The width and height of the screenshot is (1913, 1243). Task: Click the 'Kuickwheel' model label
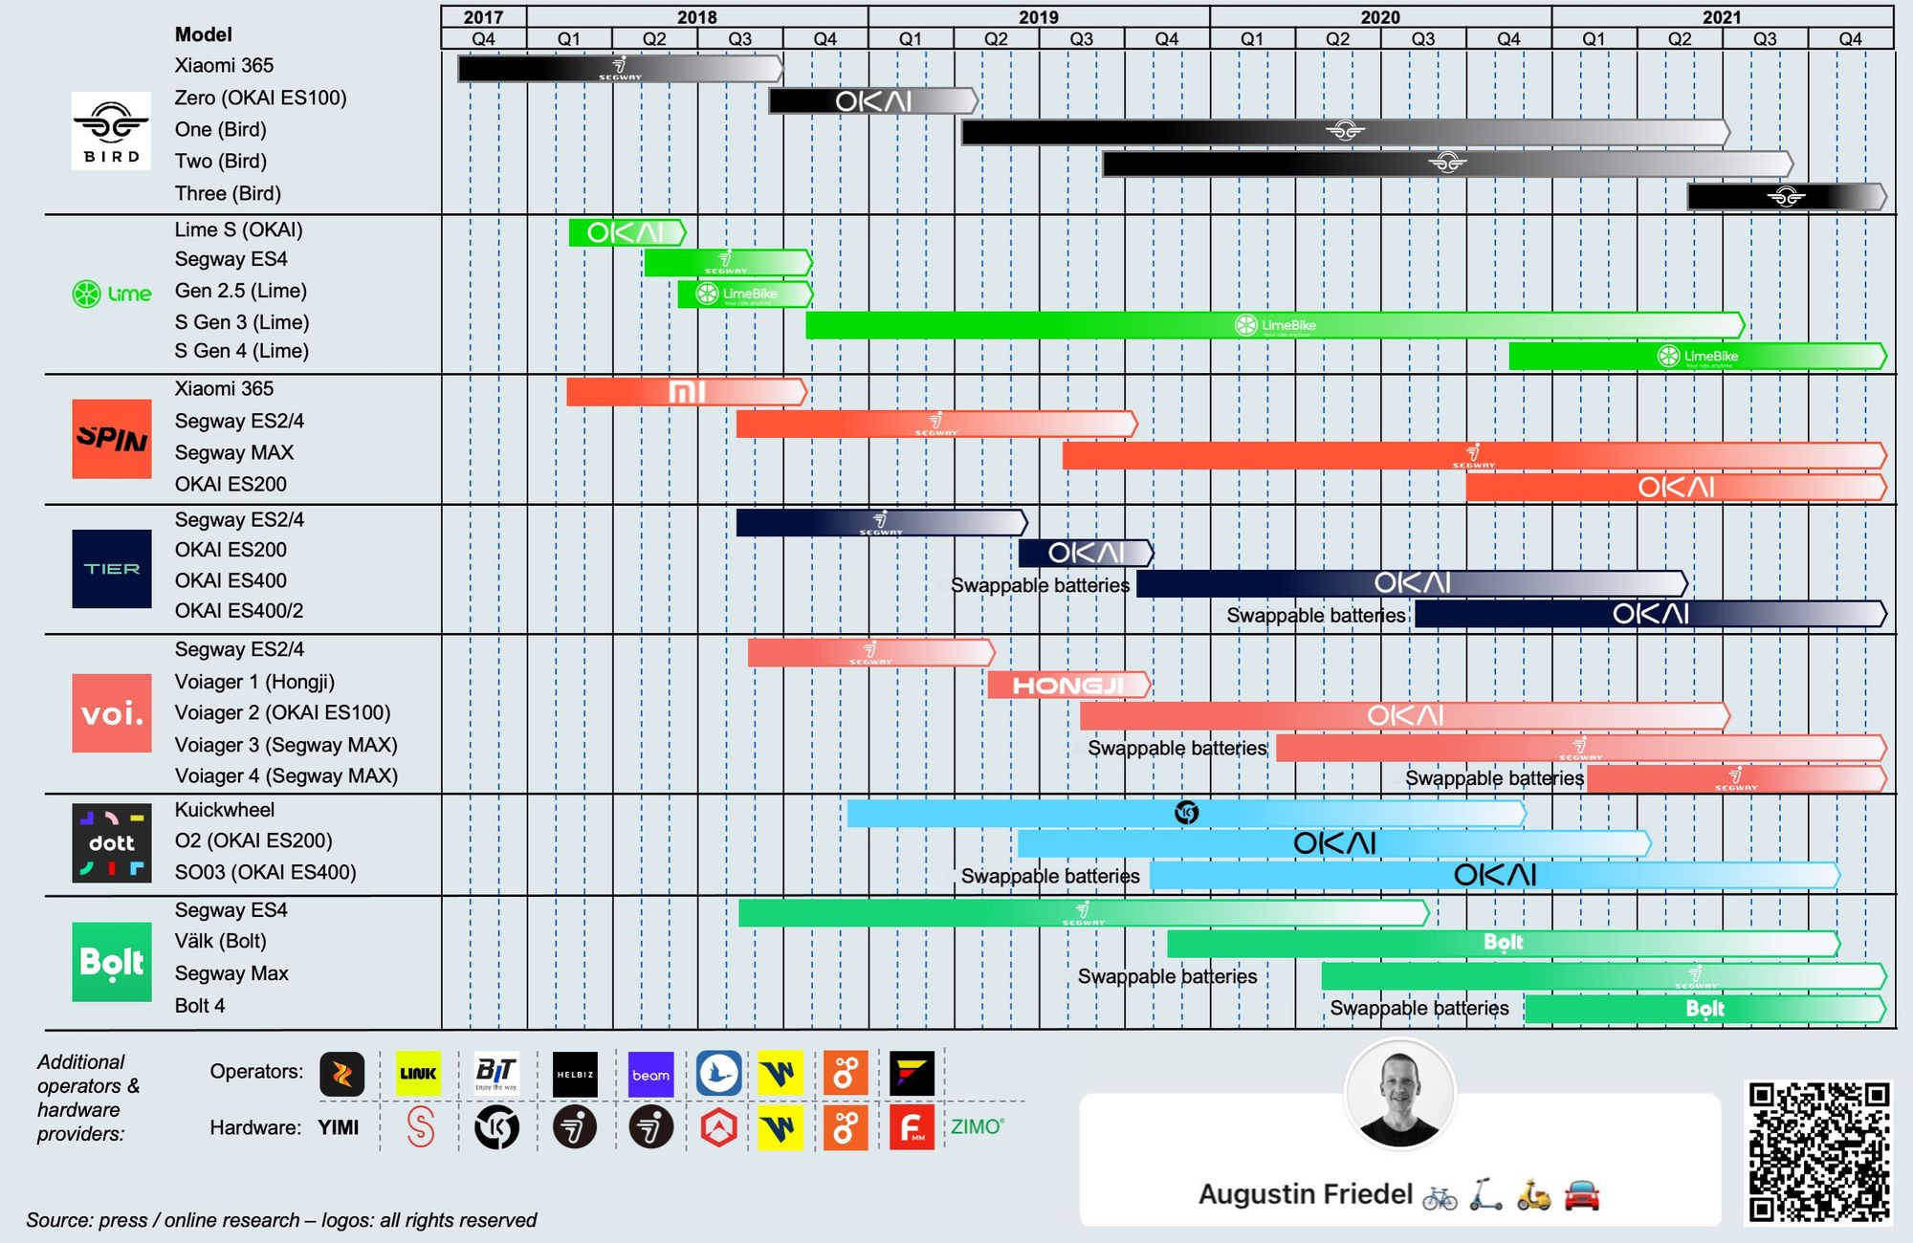pyautogui.click(x=224, y=810)
